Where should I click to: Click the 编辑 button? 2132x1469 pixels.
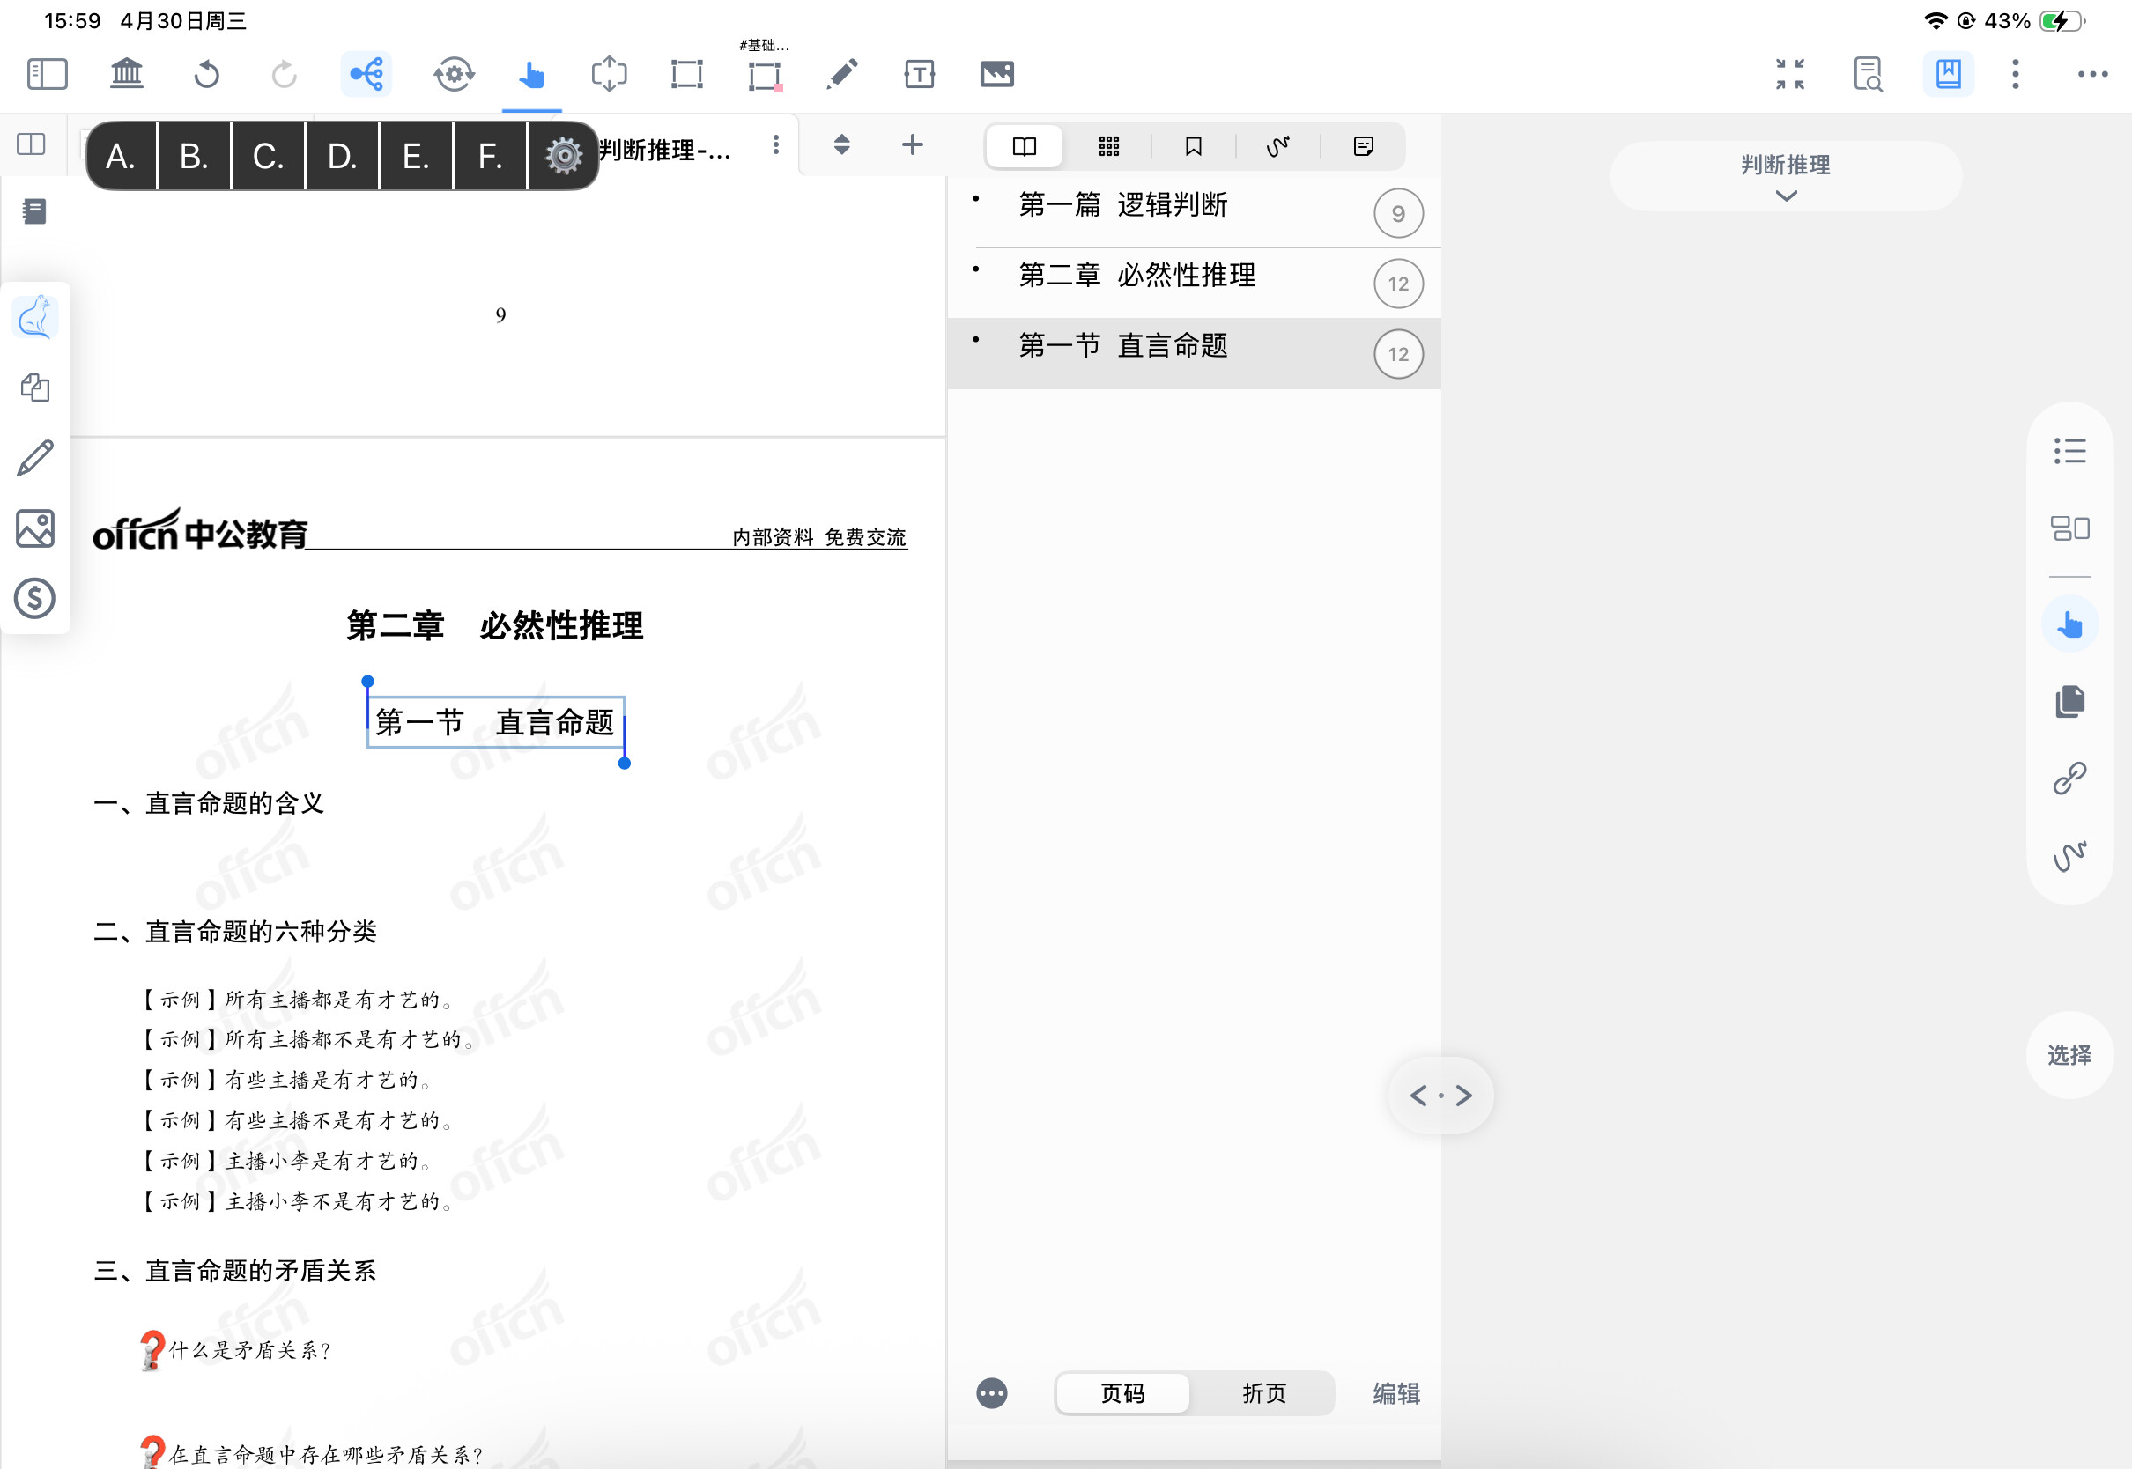click(x=1396, y=1393)
